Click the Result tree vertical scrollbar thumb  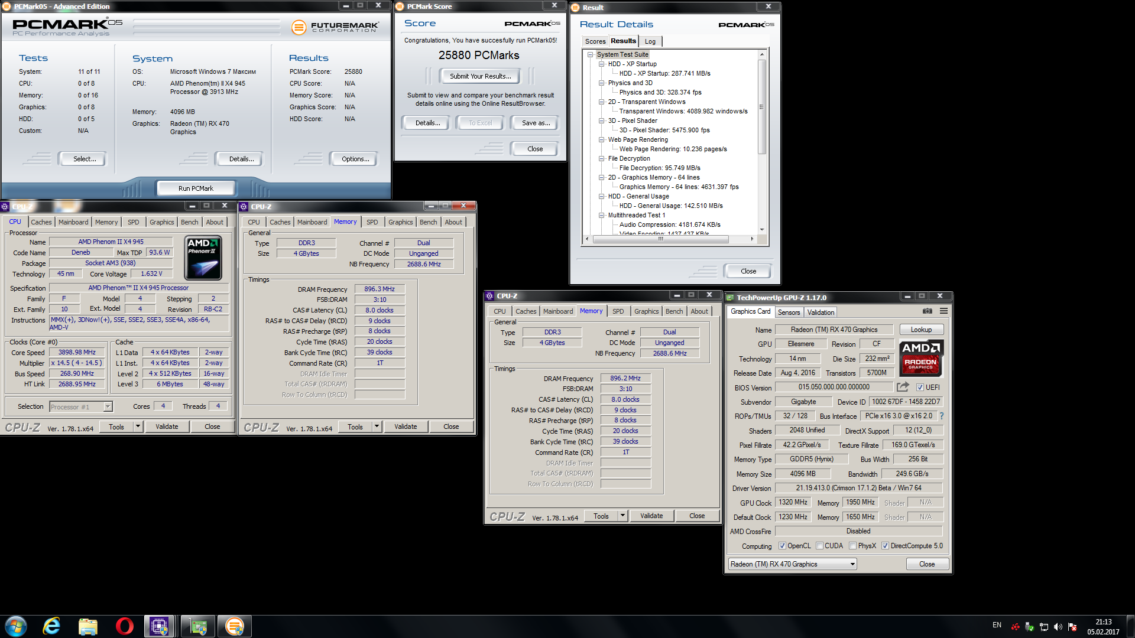click(761, 107)
